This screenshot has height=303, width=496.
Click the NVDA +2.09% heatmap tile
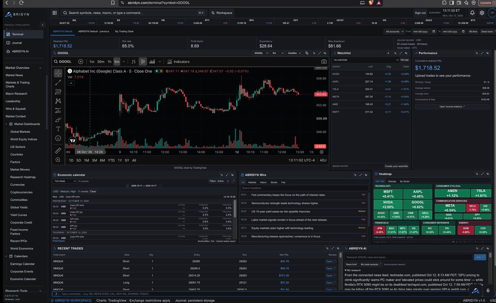[x=388, y=204]
